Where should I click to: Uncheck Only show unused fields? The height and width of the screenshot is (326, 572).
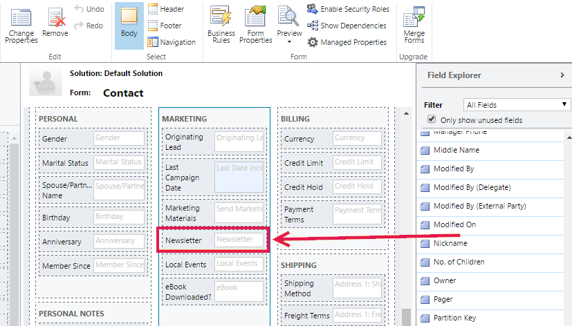point(432,119)
